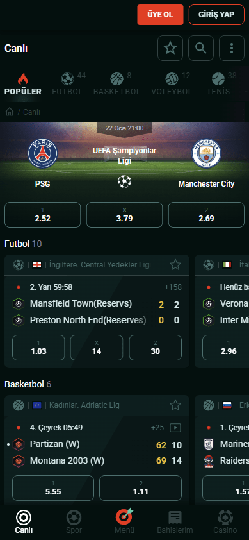249x540 pixels.
Task: Click the ÜYE OL button
Action: (x=160, y=15)
